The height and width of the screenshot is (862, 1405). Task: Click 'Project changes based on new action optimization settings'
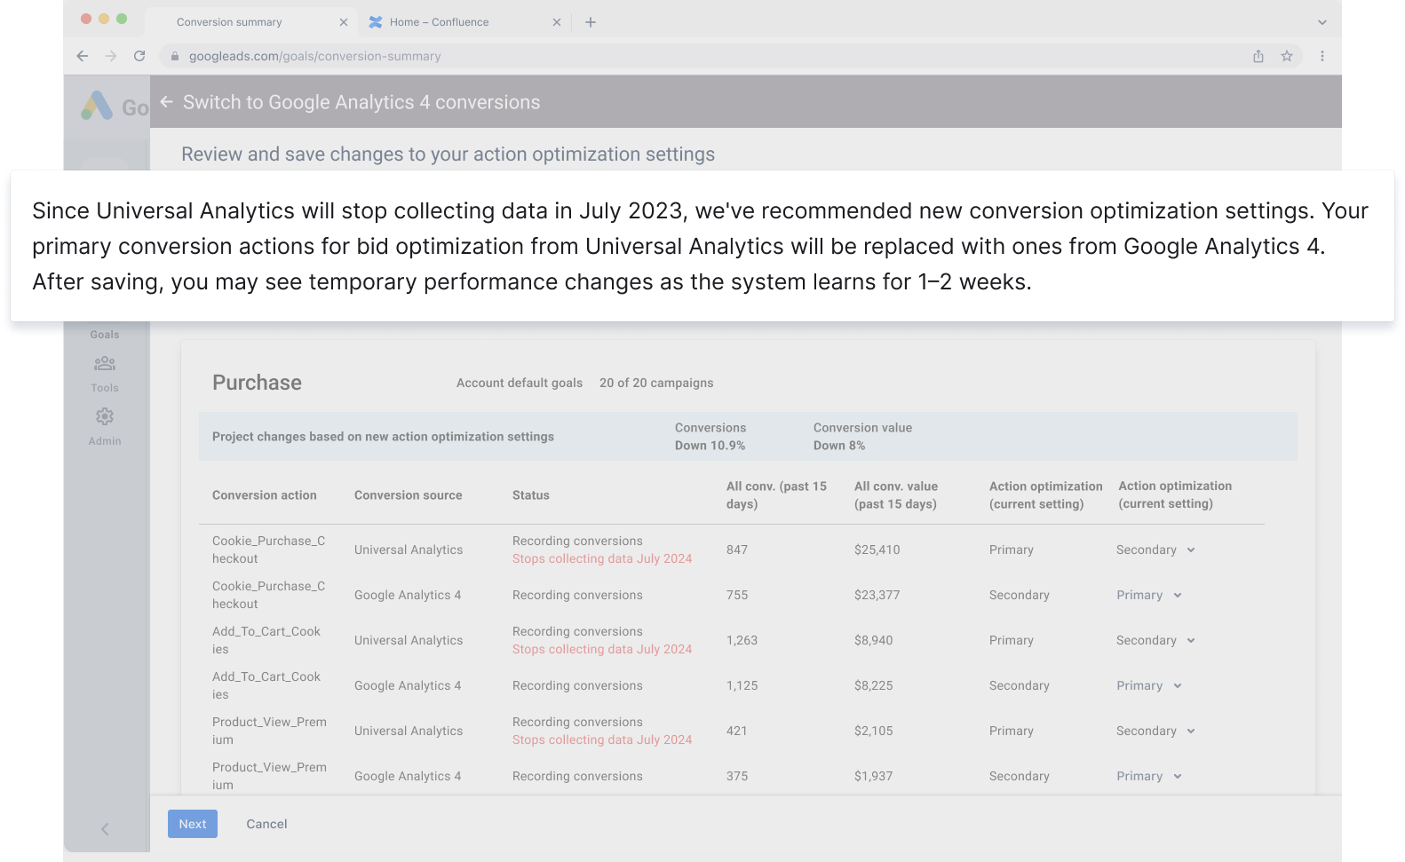click(383, 437)
